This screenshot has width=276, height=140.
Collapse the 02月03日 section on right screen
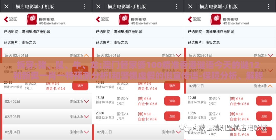point(270,86)
